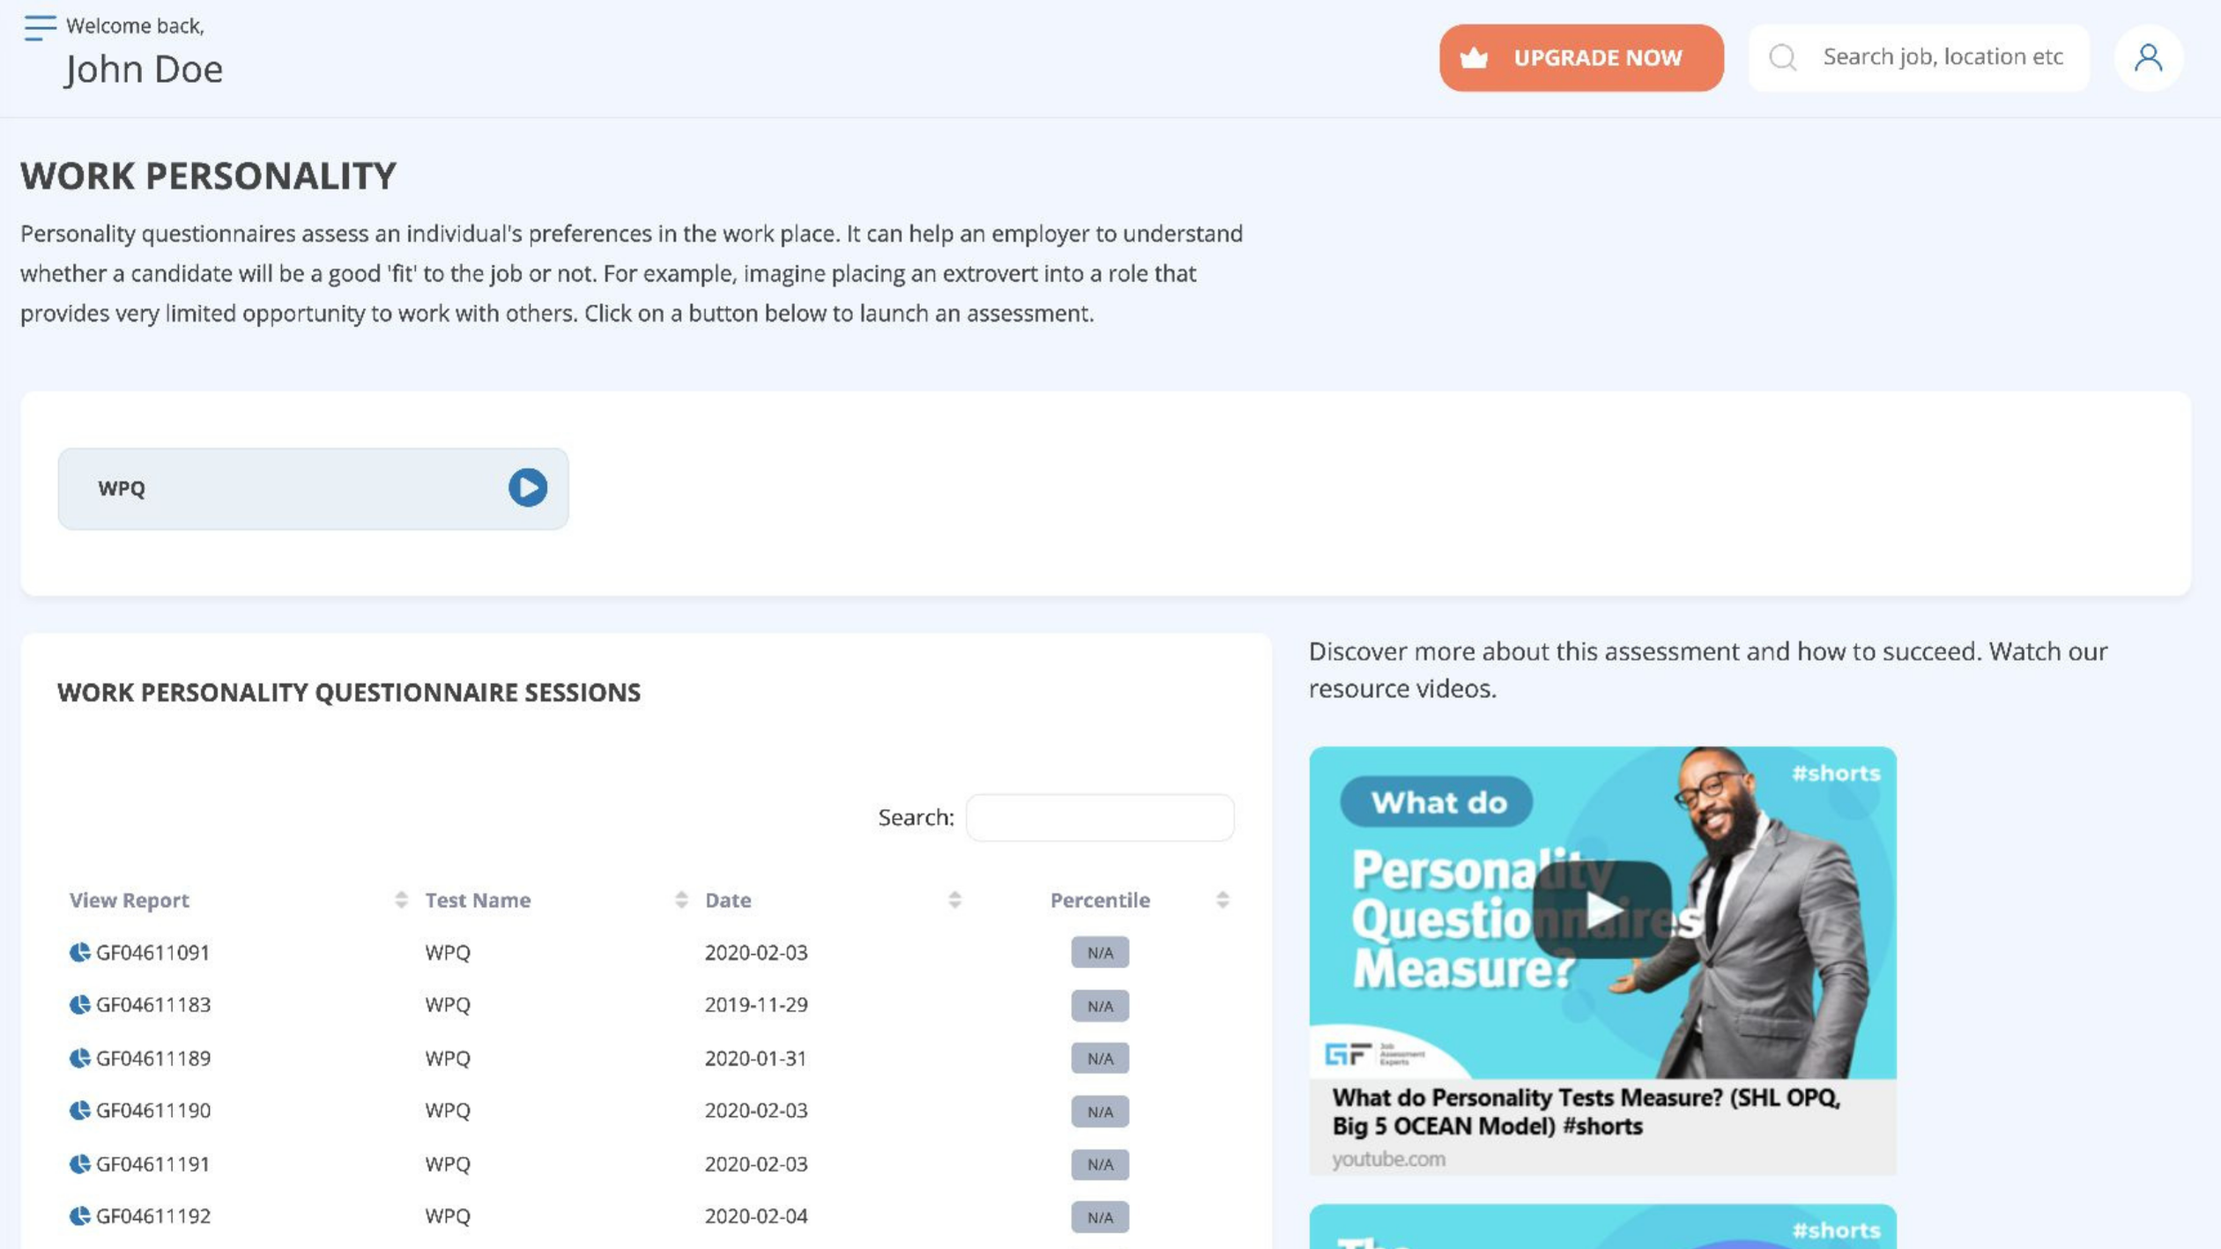Open report icon for GF04611091
2221x1249 pixels.
pos(79,952)
